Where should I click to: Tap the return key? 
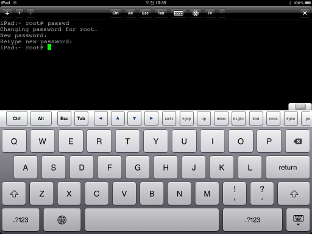(x=288, y=168)
